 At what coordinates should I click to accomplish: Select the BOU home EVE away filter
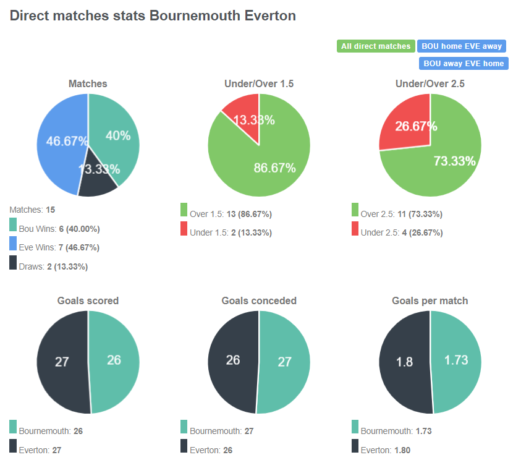coord(462,46)
